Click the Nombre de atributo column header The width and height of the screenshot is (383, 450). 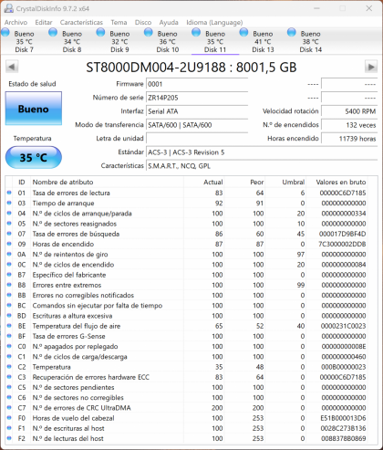107,182
